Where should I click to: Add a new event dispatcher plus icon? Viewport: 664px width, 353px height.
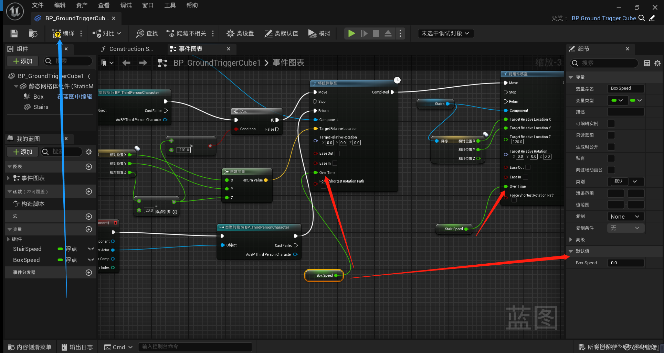[89, 273]
